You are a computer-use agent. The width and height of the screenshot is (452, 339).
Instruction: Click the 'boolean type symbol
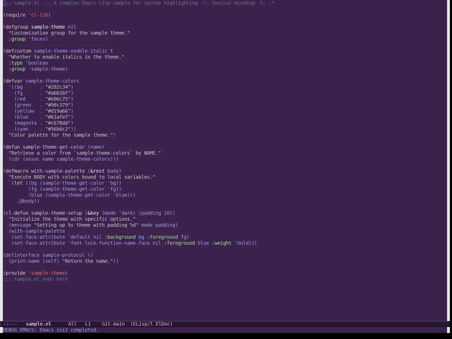(x=37, y=63)
